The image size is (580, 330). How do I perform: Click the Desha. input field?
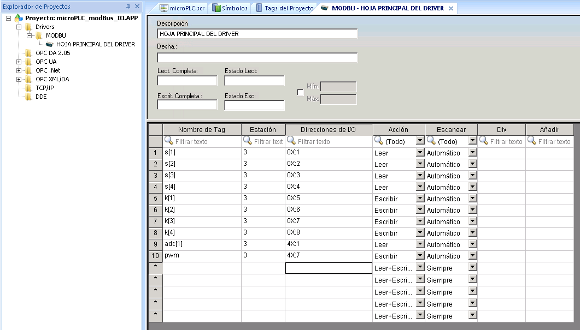pyautogui.click(x=257, y=58)
